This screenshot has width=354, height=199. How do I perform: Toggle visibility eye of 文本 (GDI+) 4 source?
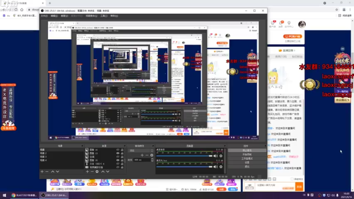118,164
